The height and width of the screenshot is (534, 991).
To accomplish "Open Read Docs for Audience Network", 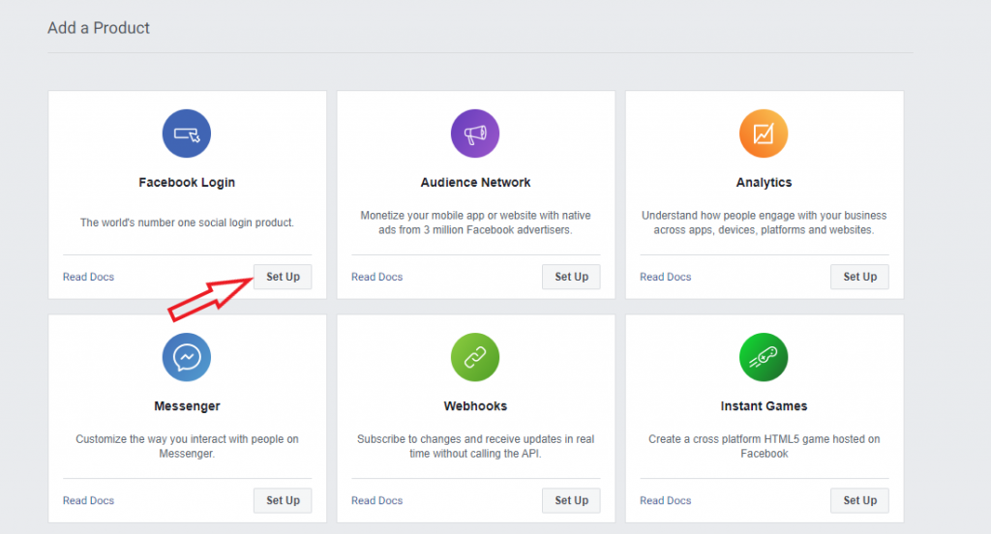I will coord(376,277).
